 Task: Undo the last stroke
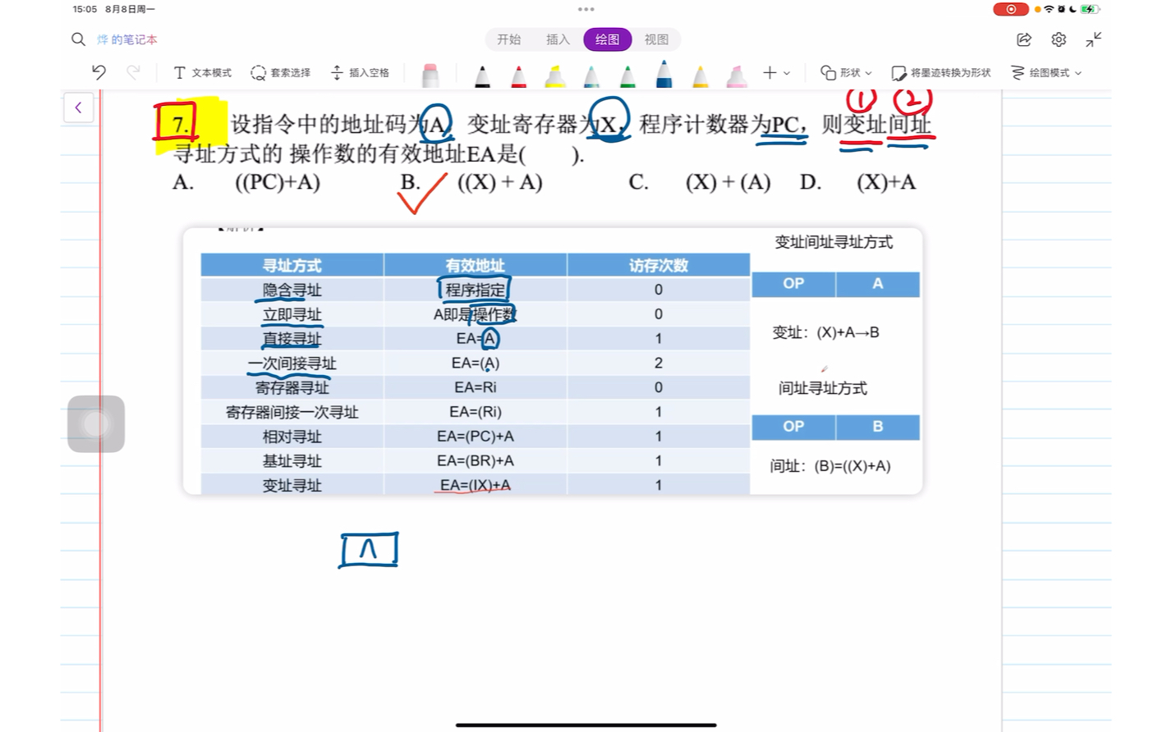tap(99, 72)
